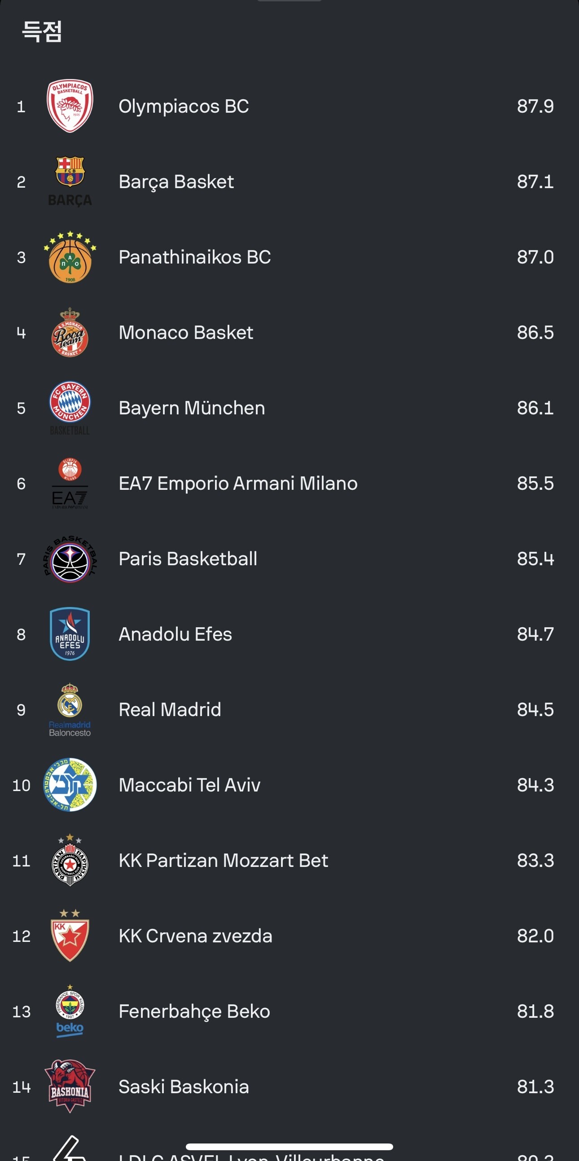Select the Real Madrid team name
Viewport: 579px width, 1161px height.
170,710
